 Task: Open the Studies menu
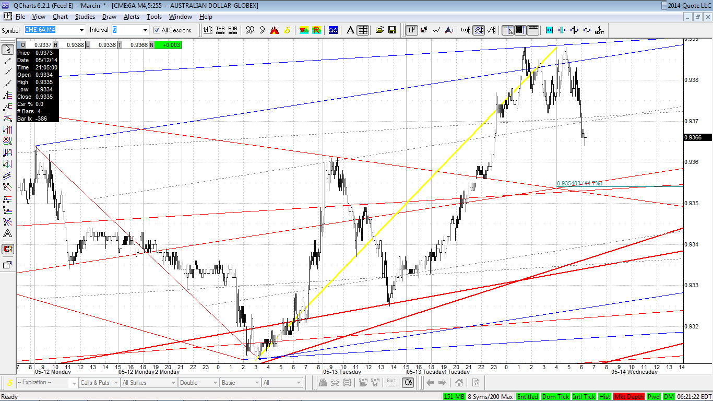coord(85,17)
